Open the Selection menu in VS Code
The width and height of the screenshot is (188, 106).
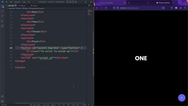17,2
